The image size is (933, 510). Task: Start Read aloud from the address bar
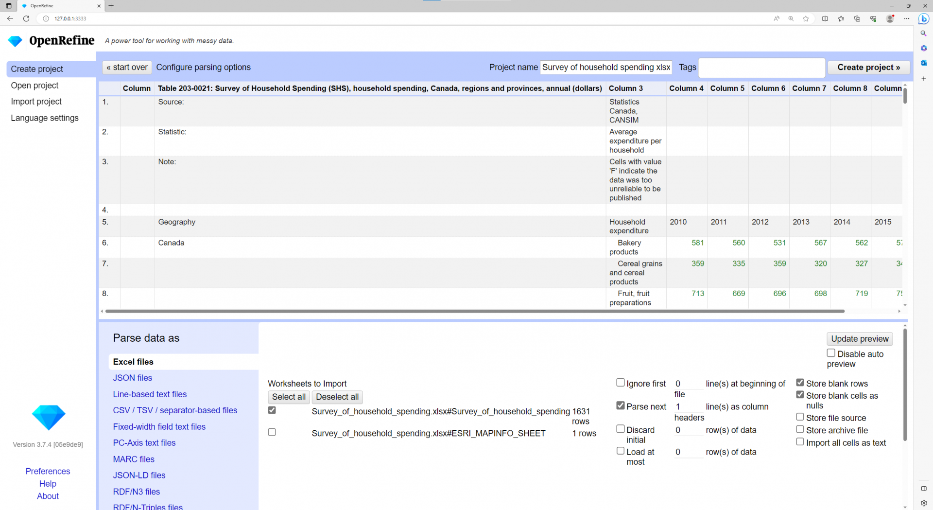click(776, 18)
